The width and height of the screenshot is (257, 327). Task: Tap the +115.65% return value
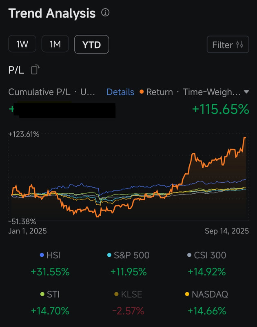point(221,109)
